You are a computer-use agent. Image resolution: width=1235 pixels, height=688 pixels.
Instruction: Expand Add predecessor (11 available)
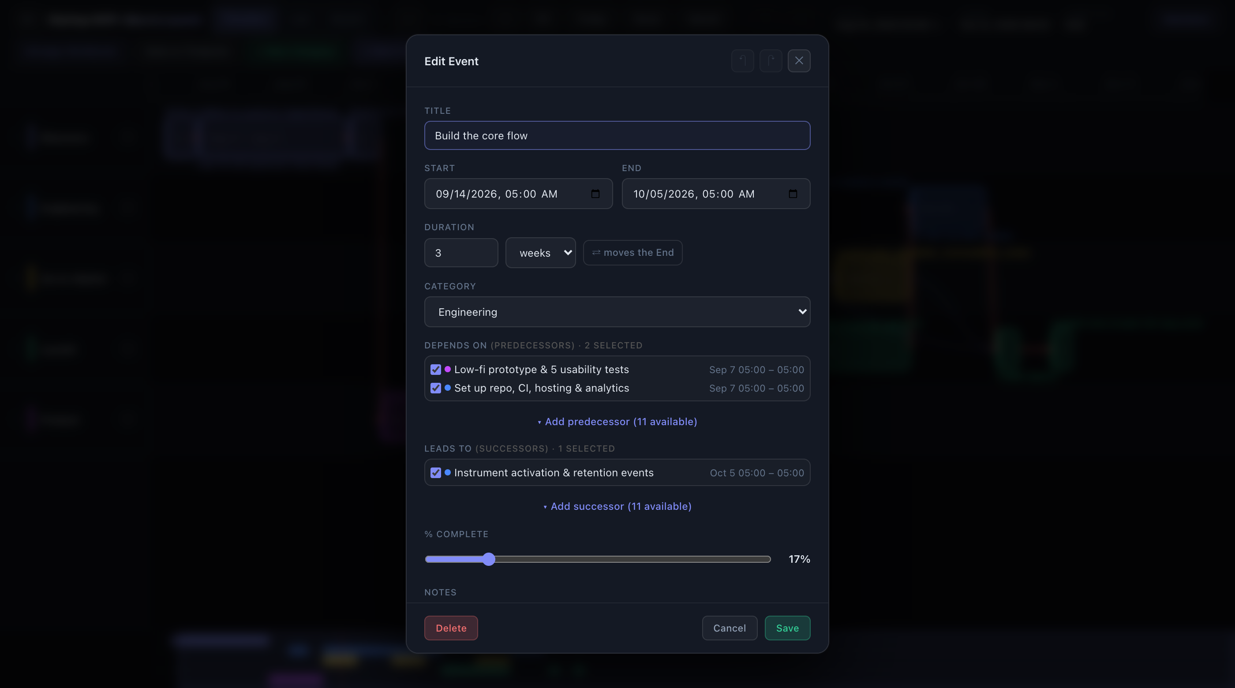point(617,422)
